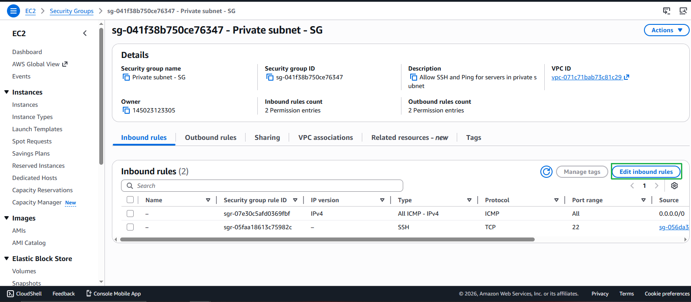Open AMI Catalog in the sidebar
This screenshot has width=691, height=302.
coord(29,243)
